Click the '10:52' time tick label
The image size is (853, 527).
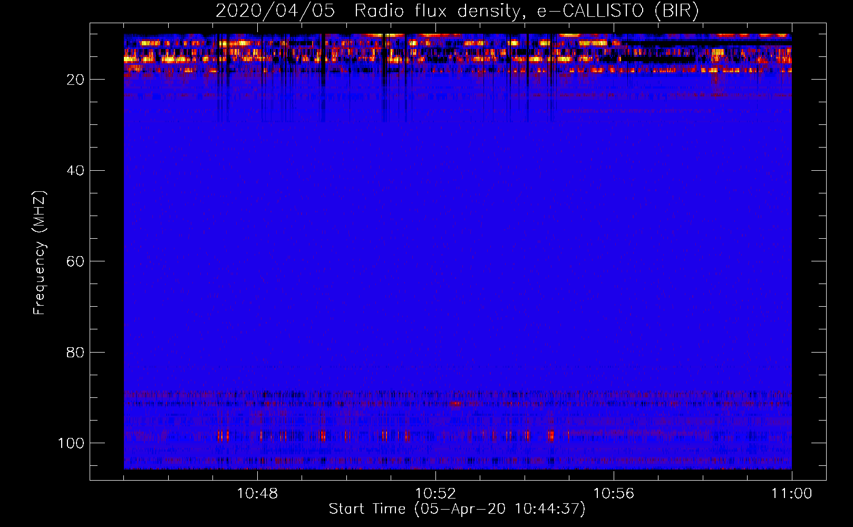point(435,494)
